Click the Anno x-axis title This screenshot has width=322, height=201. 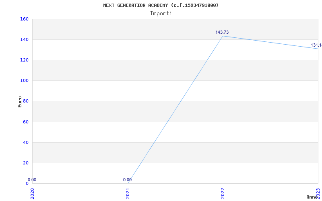[312, 197]
